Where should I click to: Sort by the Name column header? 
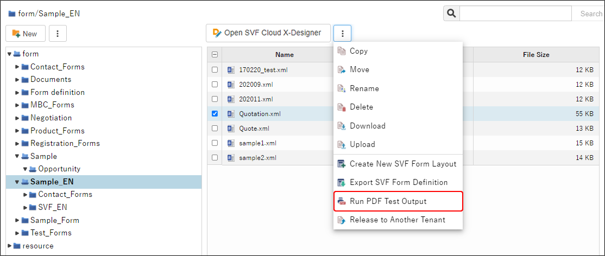[x=285, y=55]
